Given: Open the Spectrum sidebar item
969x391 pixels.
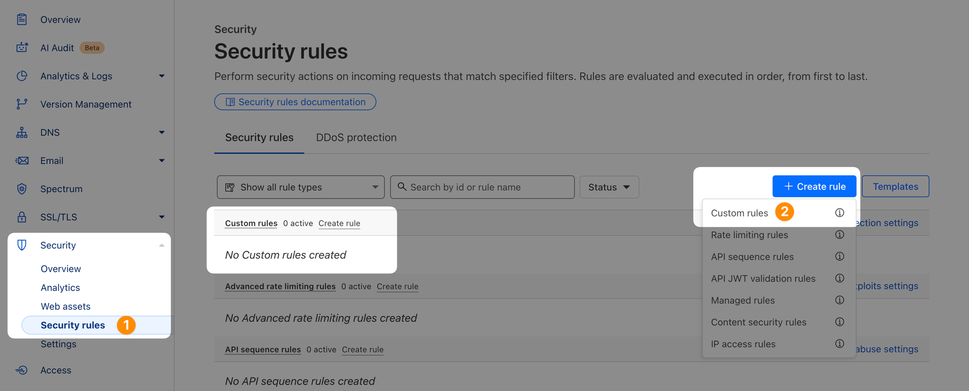Looking at the screenshot, I should [x=61, y=189].
